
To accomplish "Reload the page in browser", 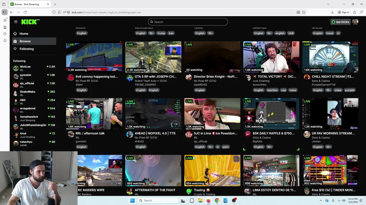I will point(25,12).
